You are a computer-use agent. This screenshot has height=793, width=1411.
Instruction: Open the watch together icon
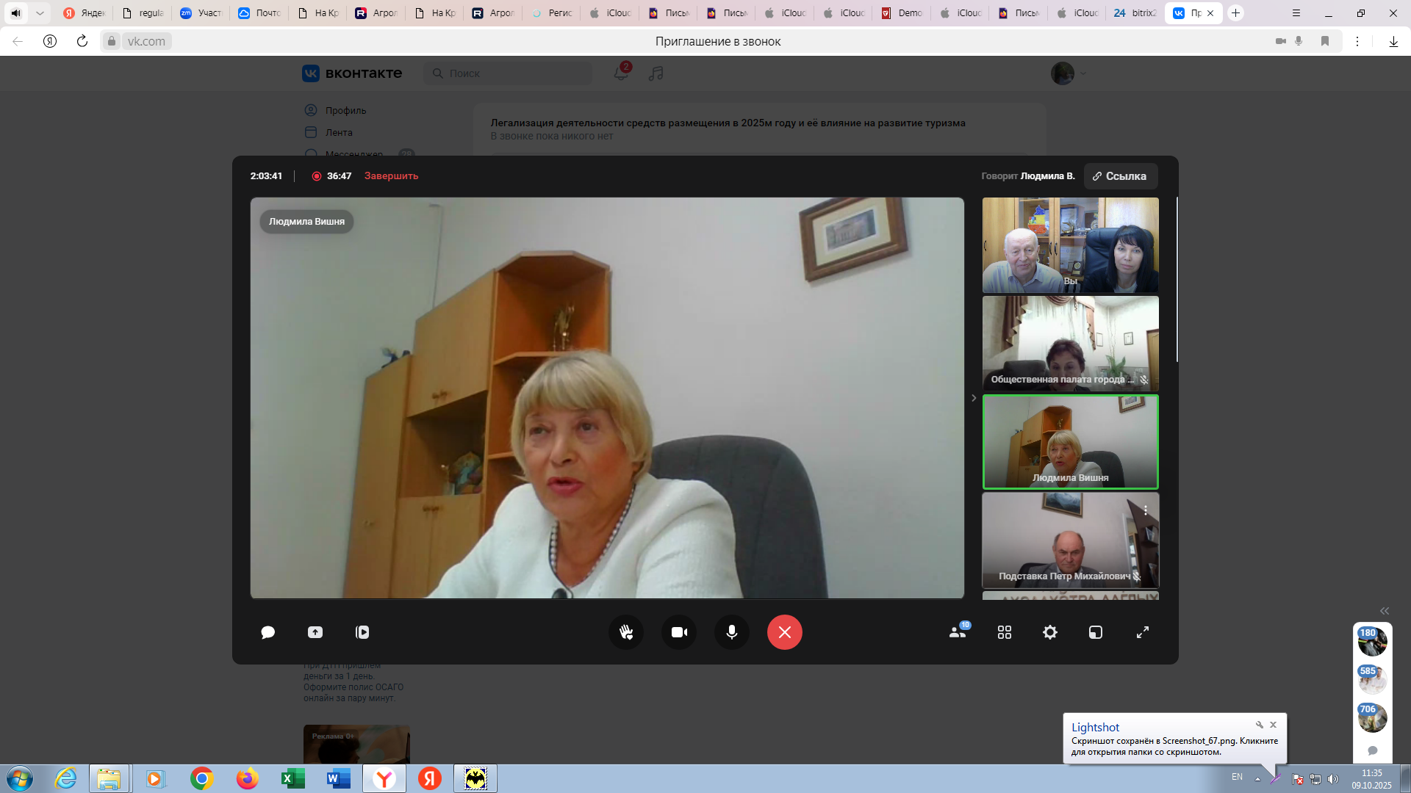[362, 632]
